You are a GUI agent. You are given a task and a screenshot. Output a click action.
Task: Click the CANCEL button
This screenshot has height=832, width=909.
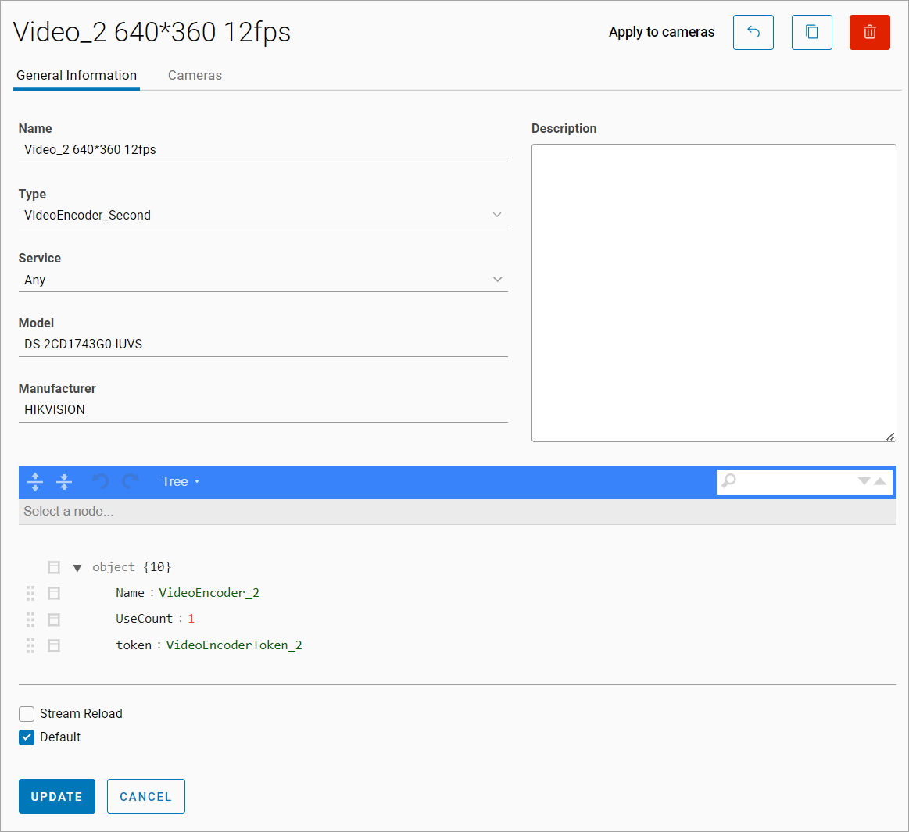click(145, 797)
